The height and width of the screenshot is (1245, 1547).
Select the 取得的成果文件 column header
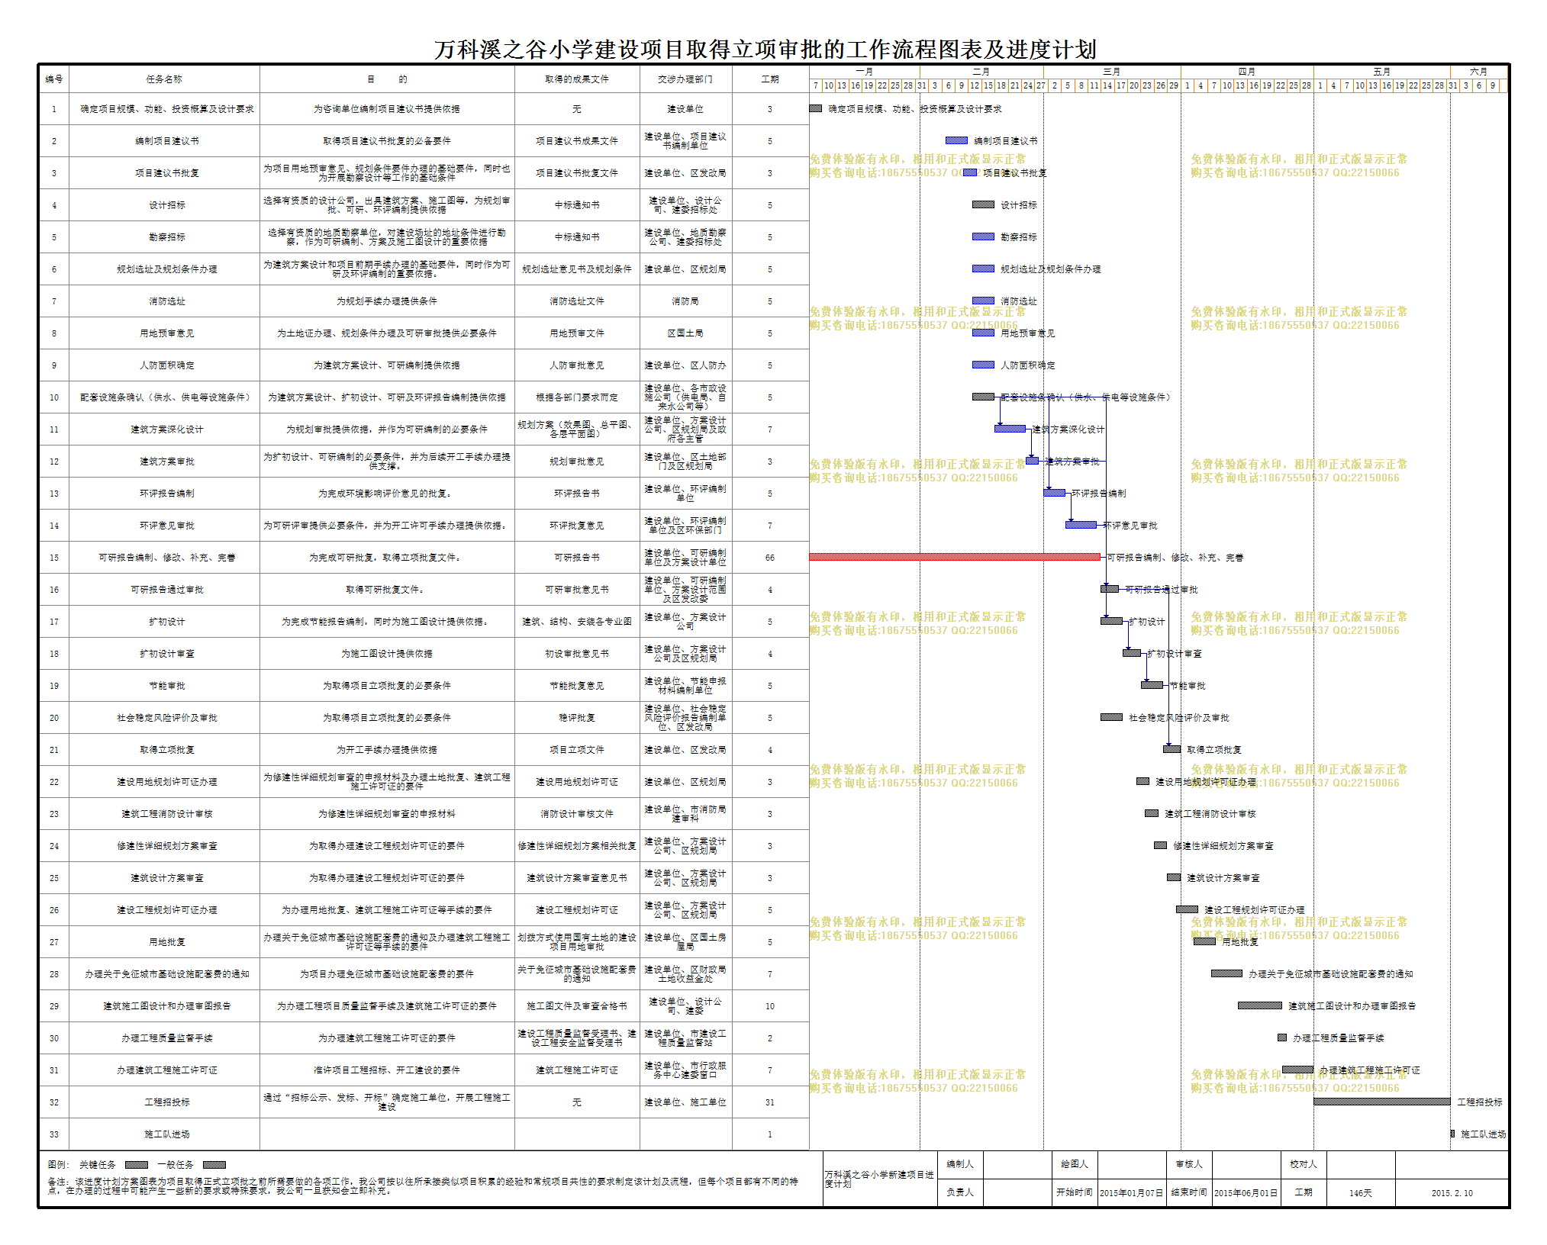coord(577,79)
